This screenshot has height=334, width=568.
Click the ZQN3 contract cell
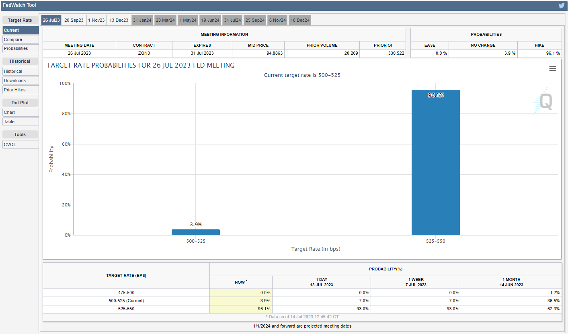click(144, 54)
